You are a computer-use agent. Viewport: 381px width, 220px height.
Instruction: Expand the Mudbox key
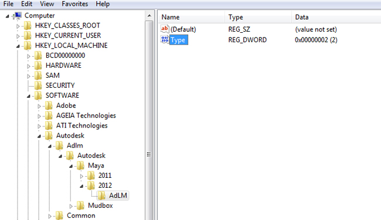pyautogui.click(x=71, y=206)
